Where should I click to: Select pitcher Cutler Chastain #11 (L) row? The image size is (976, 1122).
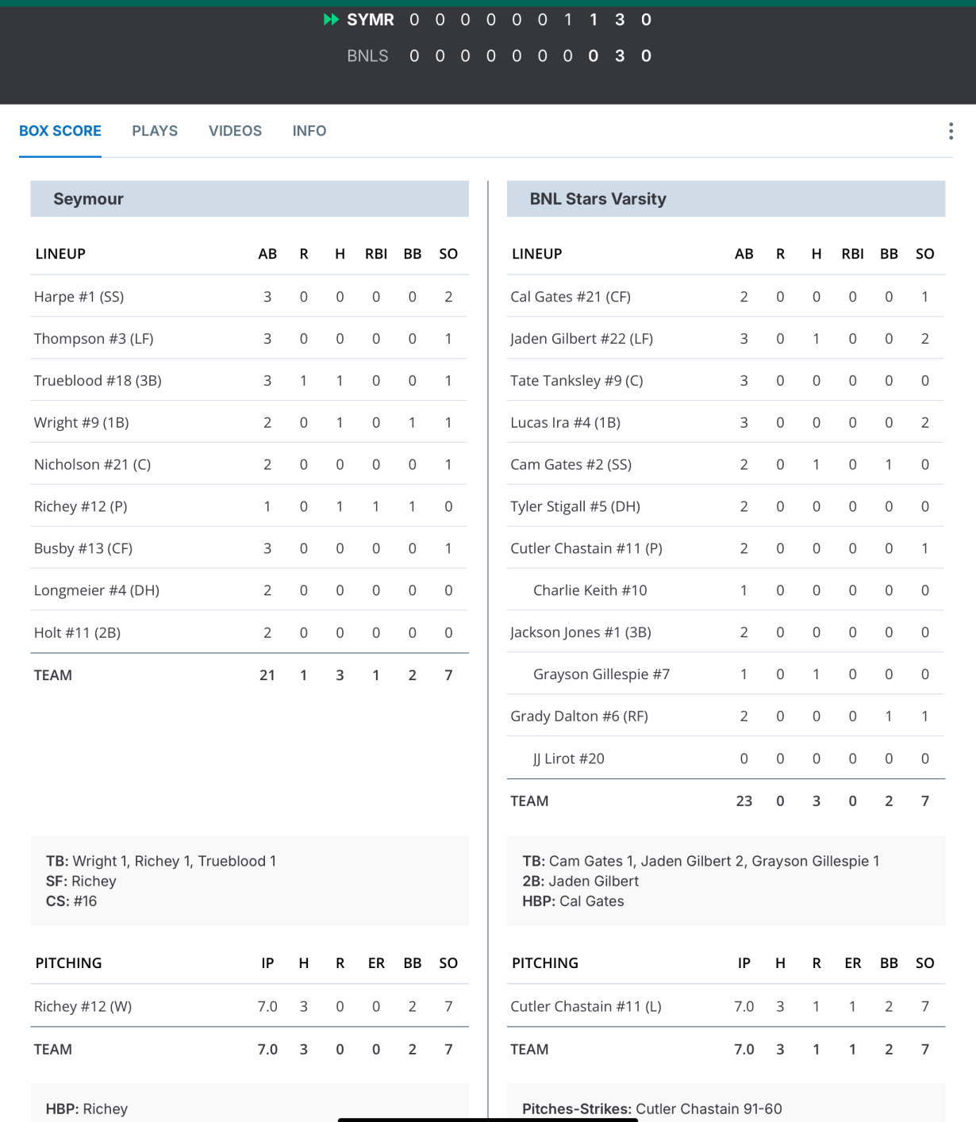click(x=585, y=1006)
